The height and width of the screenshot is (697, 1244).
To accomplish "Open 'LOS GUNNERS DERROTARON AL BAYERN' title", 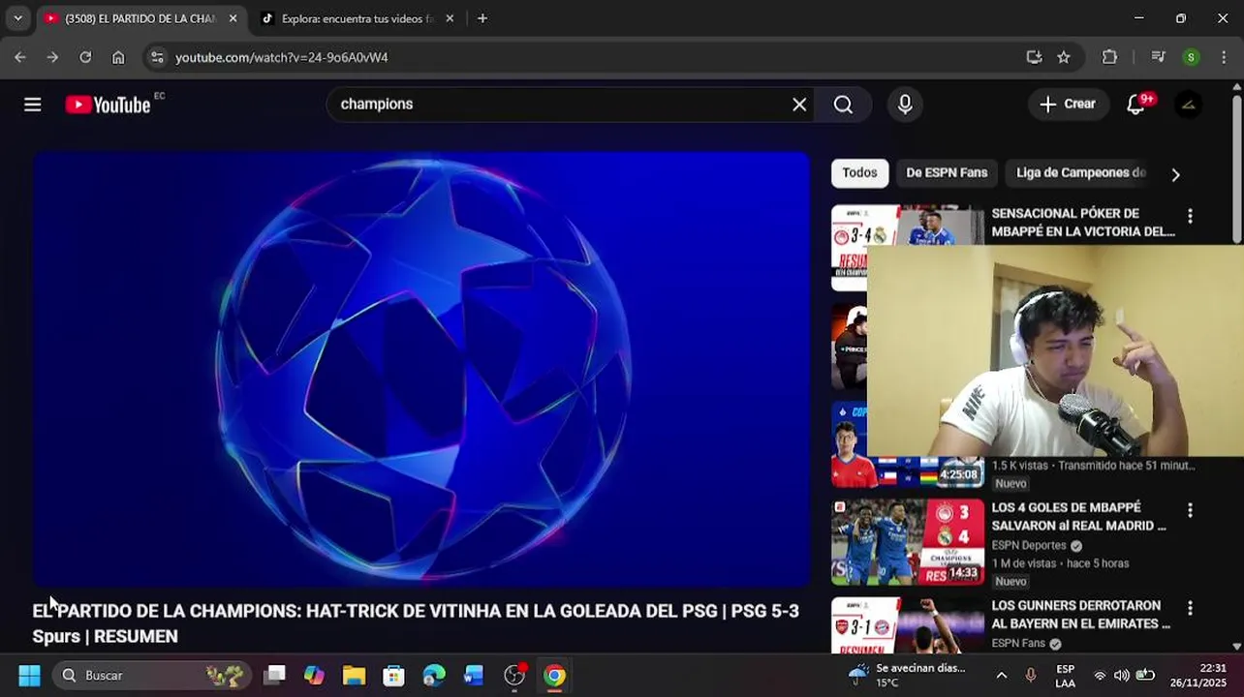I will click(1080, 615).
